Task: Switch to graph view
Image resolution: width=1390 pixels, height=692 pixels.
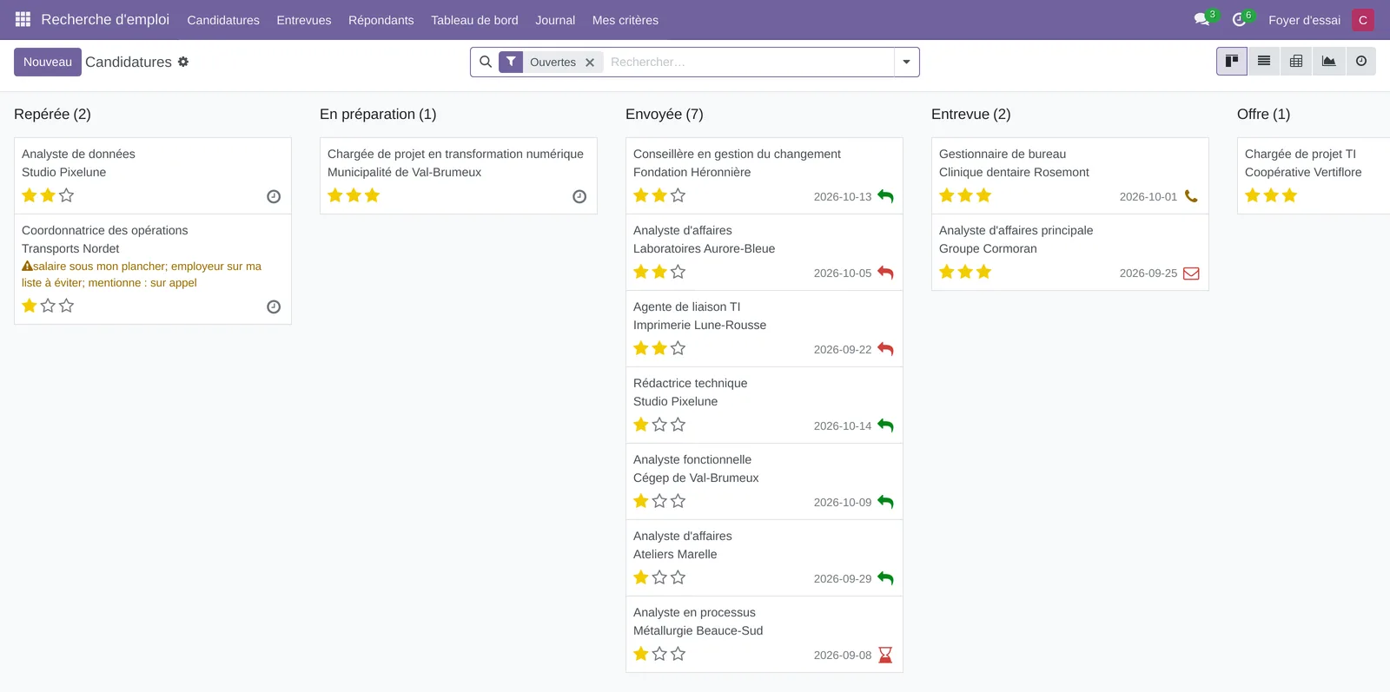Action: click(x=1329, y=61)
